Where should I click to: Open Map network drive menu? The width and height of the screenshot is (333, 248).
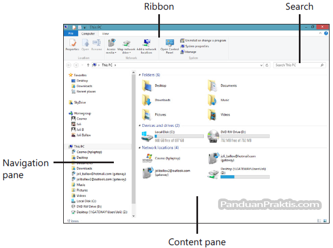pos(126,47)
